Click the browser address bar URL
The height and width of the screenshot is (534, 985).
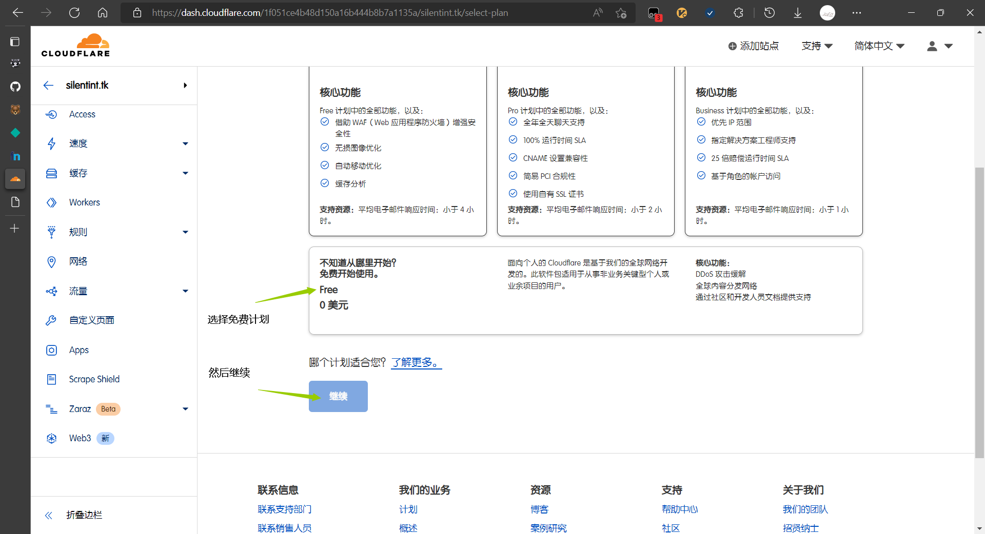[330, 13]
